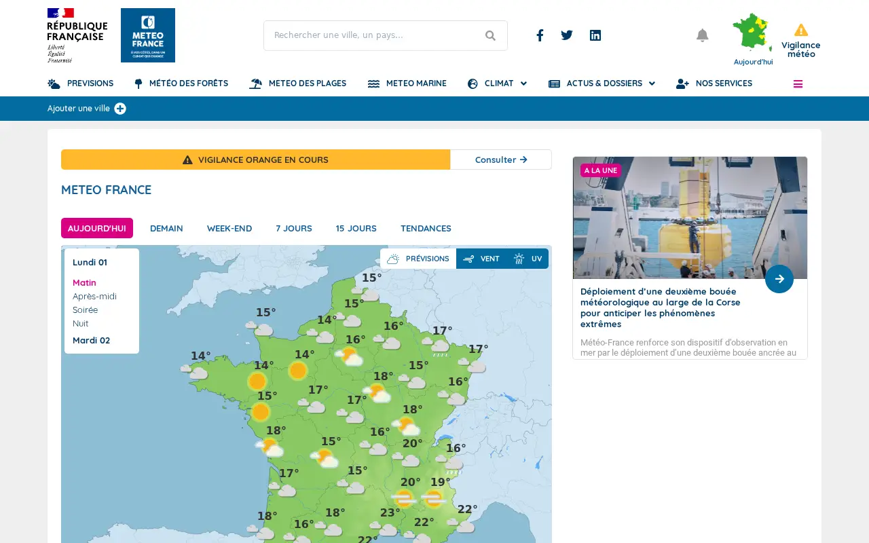Open Meteo Marine menu item
869x543 pixels.
[407, 83]
